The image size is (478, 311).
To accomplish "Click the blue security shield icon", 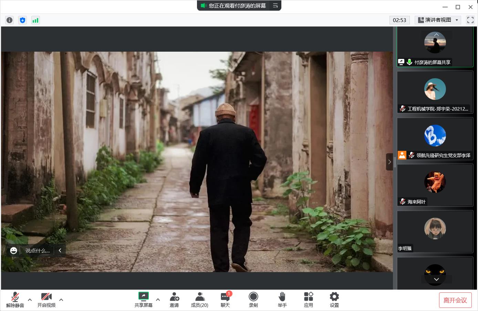I will [22, 20].
